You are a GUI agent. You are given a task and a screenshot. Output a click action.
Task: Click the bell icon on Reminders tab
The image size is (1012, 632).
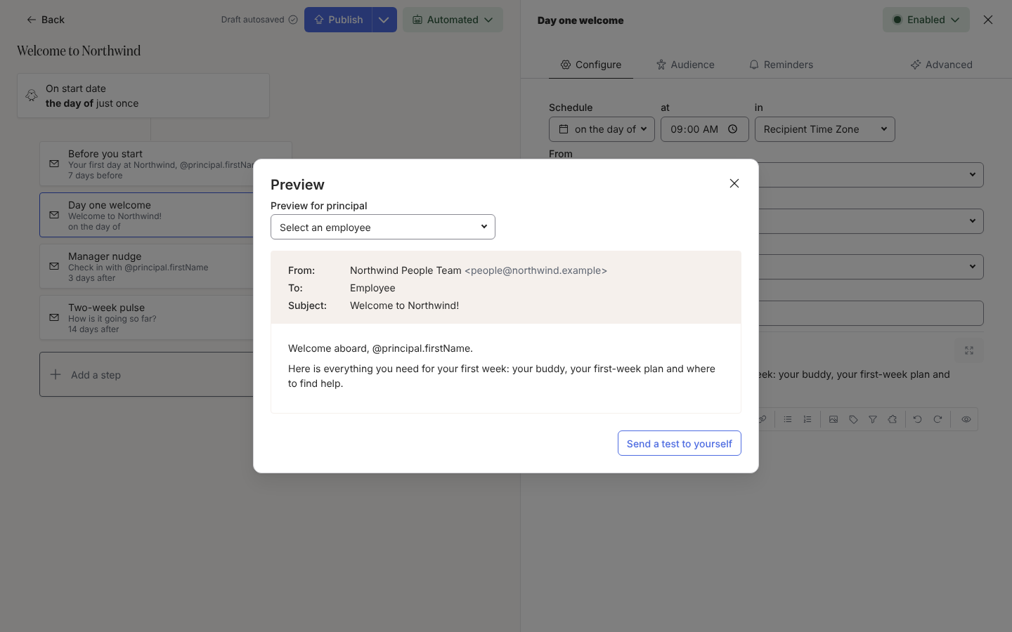[x=754, y=65]
